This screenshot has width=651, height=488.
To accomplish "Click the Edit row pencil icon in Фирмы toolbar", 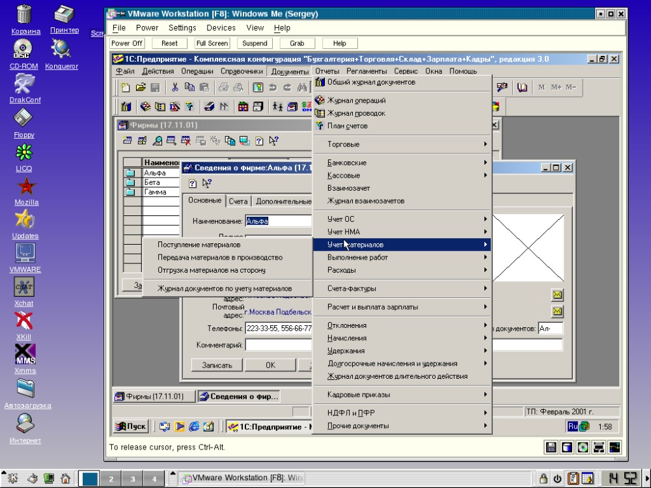I will coord(142,141).
